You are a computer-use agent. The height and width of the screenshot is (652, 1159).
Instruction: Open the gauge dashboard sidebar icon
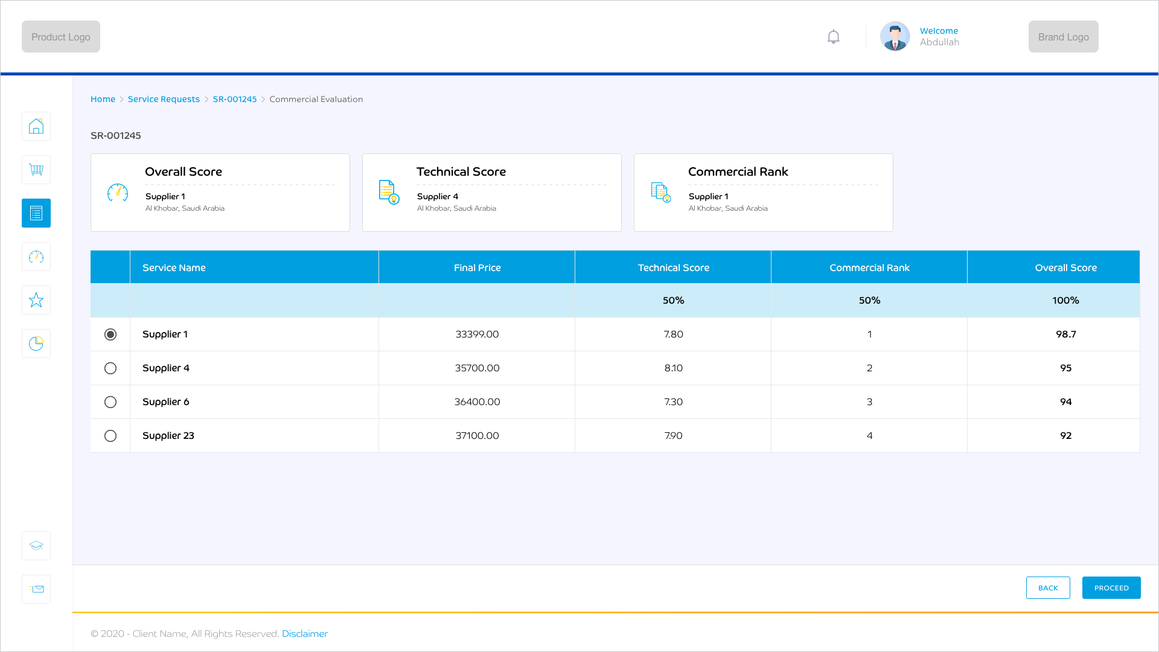pos(36,257)
